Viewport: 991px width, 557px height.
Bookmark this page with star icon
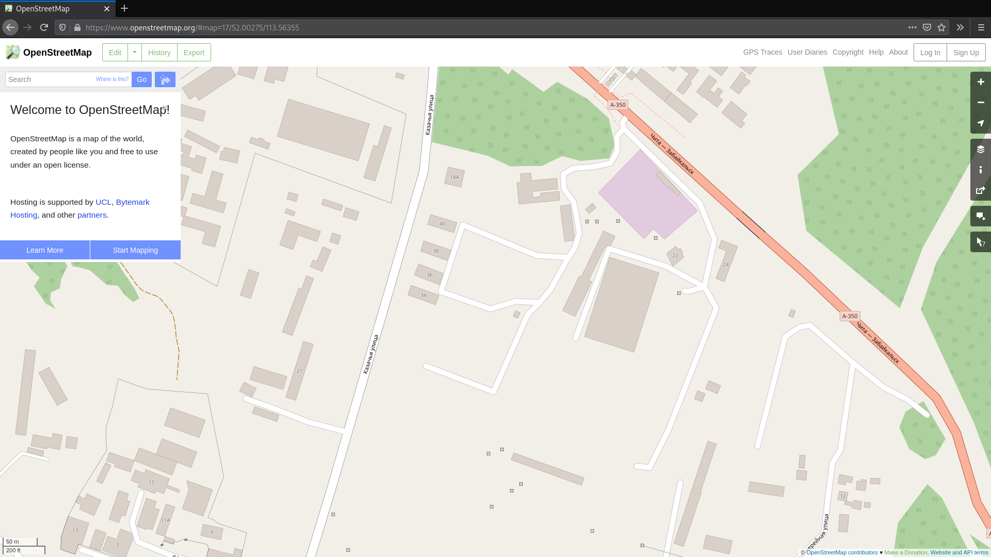click(x=941, y=27)
